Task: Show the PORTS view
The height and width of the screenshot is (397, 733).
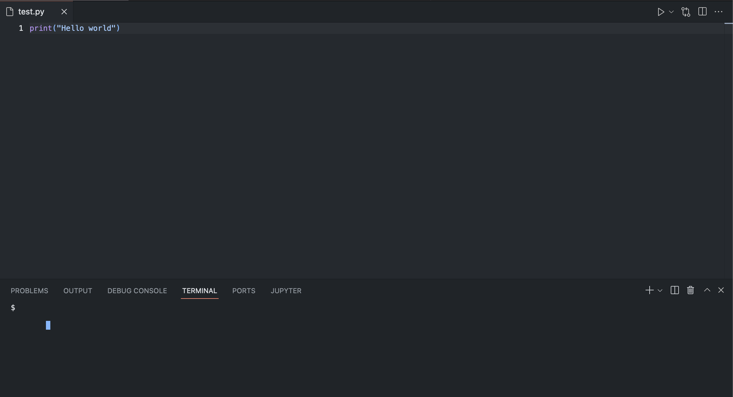Action: pos(243,291)
